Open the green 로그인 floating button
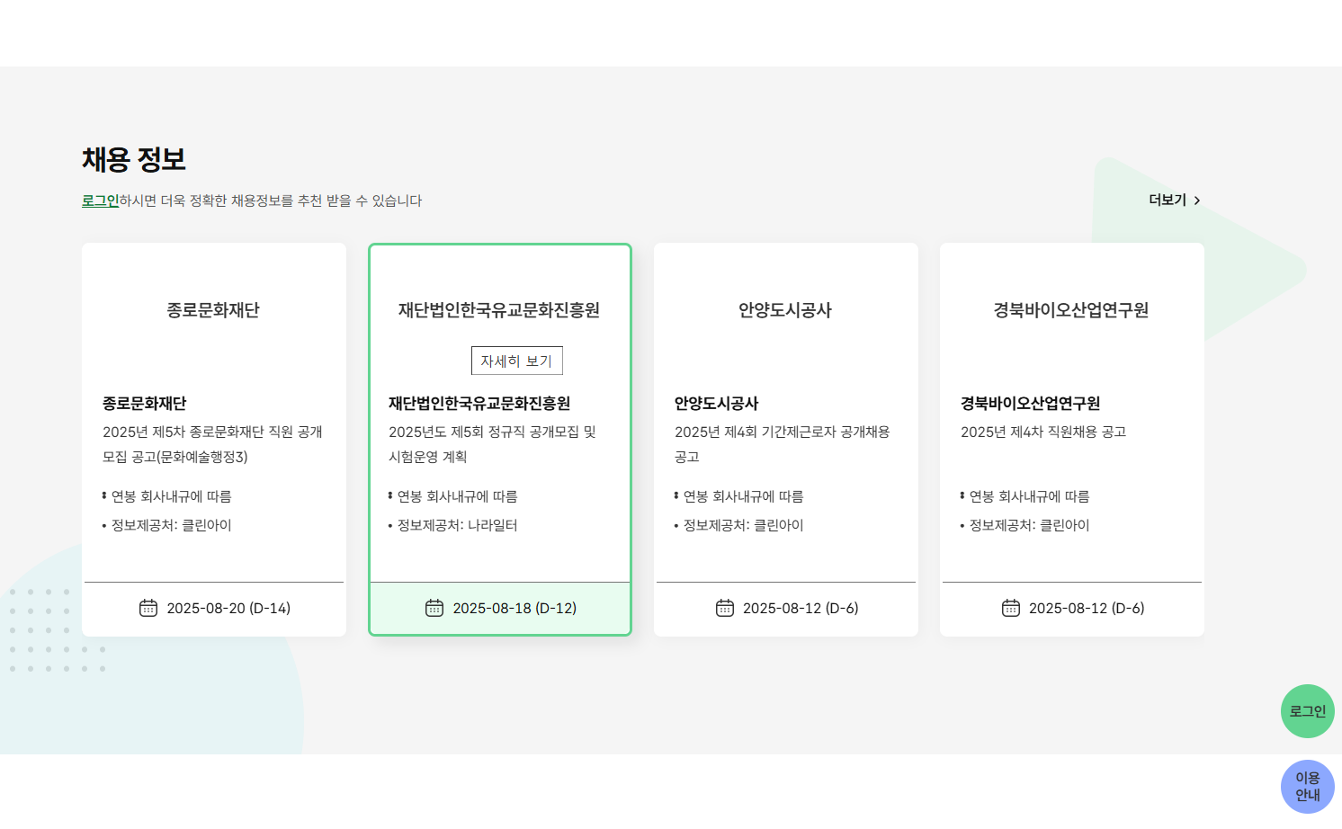The image size is (1342, 829). point(1308,711)
